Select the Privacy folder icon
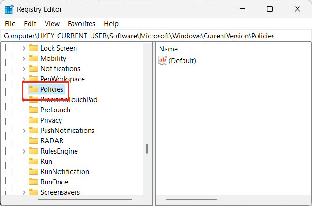Image resolution: width=312 pixels, height=206 pixels. 33,120
